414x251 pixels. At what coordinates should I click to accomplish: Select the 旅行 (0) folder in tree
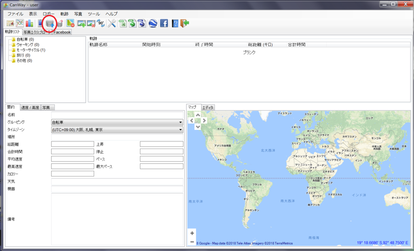[x=23, y=55]
